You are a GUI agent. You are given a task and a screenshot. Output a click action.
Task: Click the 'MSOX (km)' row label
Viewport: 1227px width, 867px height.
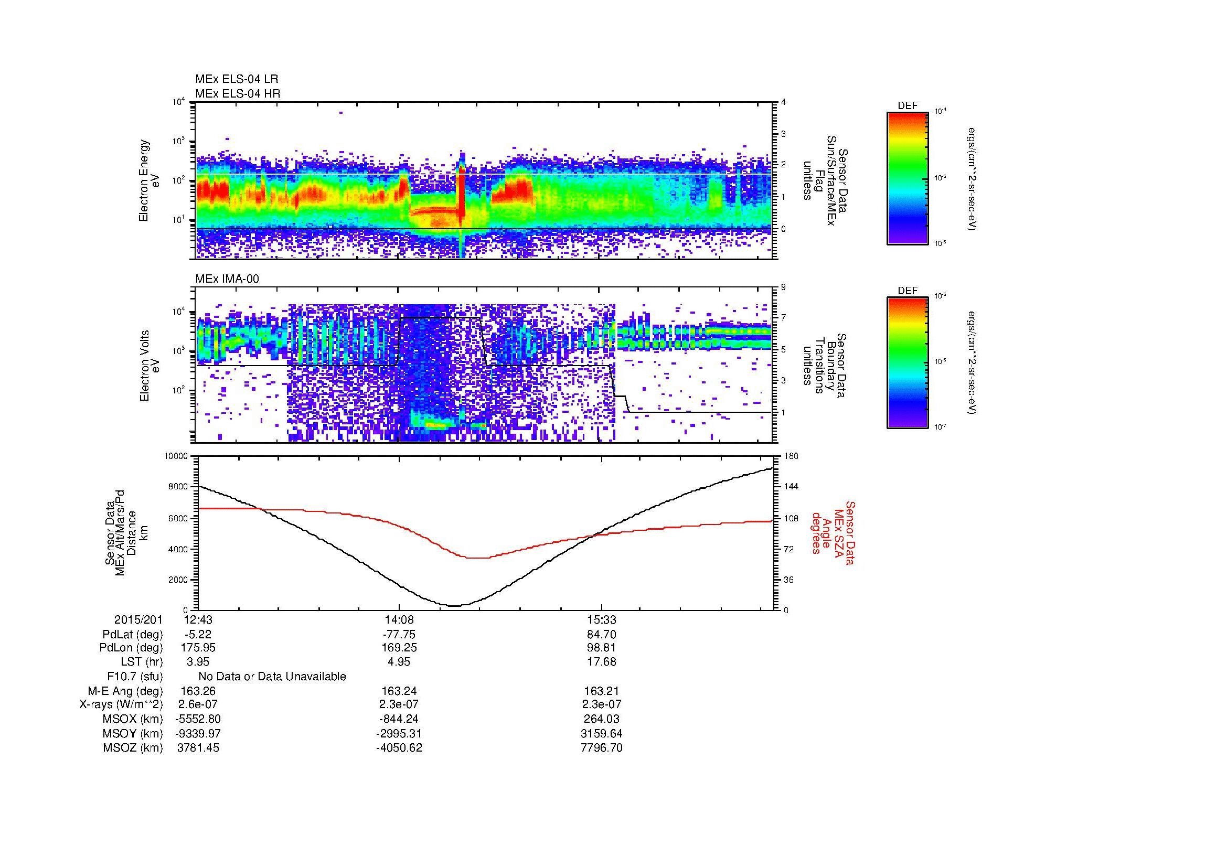(133, 720)
